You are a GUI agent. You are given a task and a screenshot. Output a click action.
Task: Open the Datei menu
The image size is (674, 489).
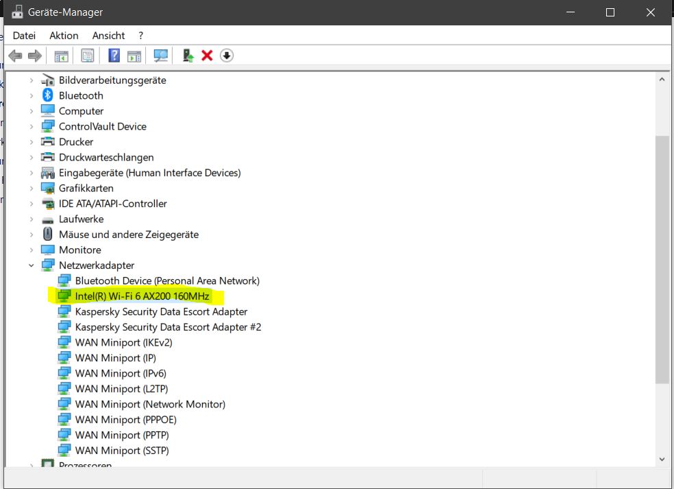[x=24, y=35]
